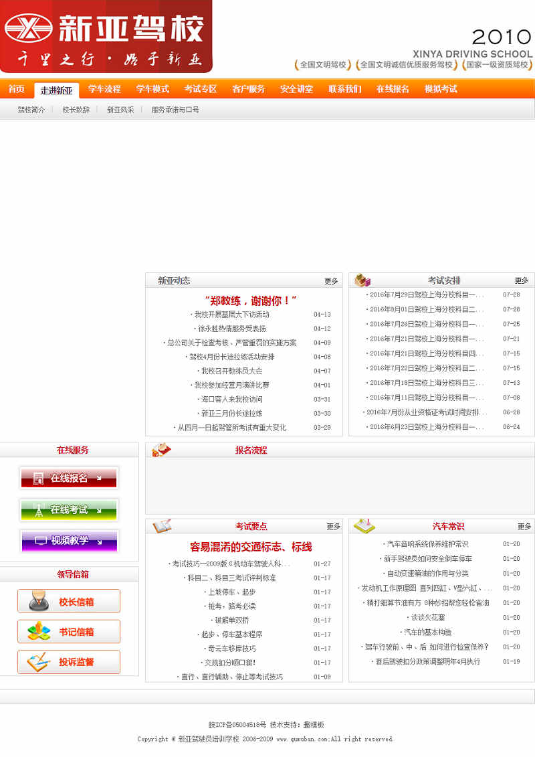
Task: Open article 汽车的基本构造
Action: click(427, 632)
